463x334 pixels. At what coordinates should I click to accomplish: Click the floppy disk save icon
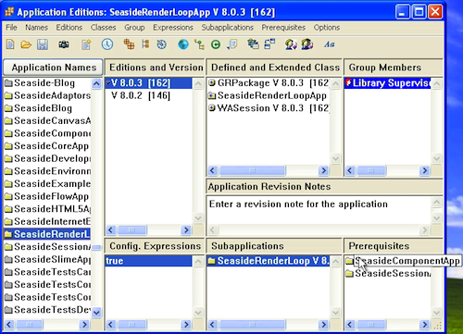point(43,44)
